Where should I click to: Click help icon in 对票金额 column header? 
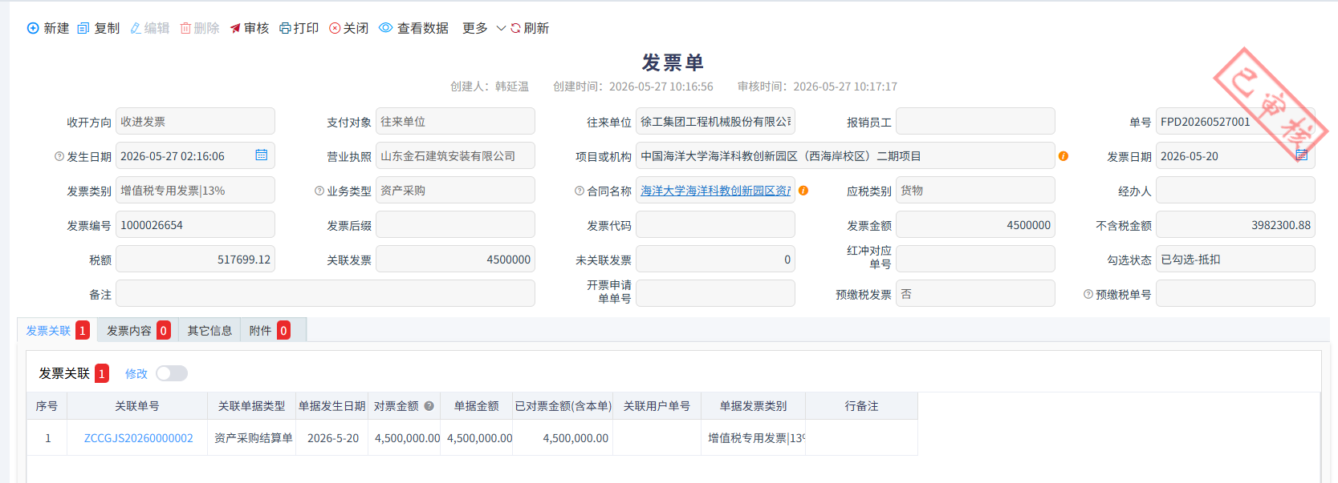click(429, 406)
